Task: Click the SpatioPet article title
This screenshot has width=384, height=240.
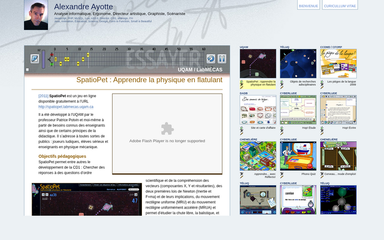Action: pyautogui.click(x=149, y=80)
